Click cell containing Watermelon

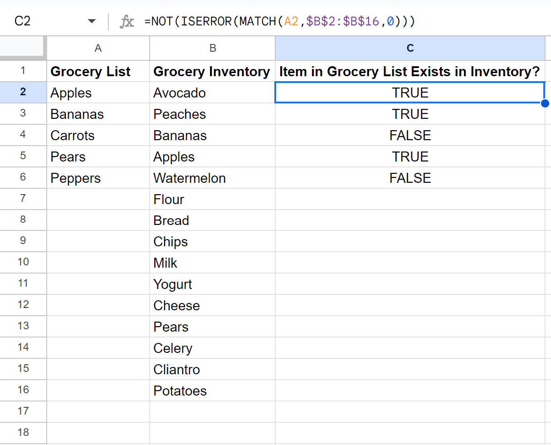coord(213,178)
